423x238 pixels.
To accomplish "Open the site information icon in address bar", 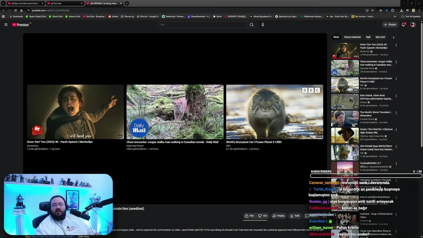I will tap(28, 10).
